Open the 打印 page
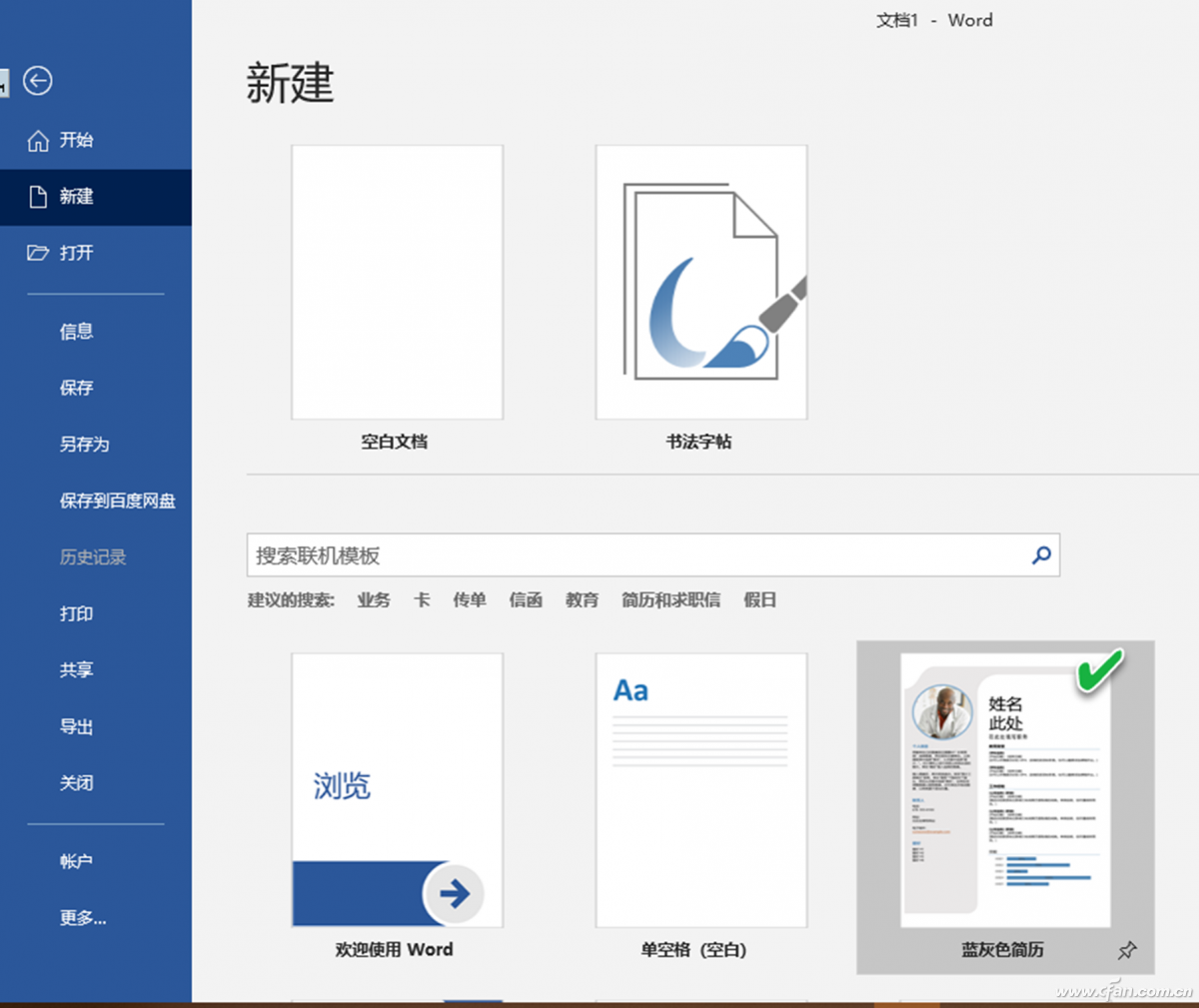Image resolution: width=1199 pixels, height=1008 pixels. pos(76,613)
